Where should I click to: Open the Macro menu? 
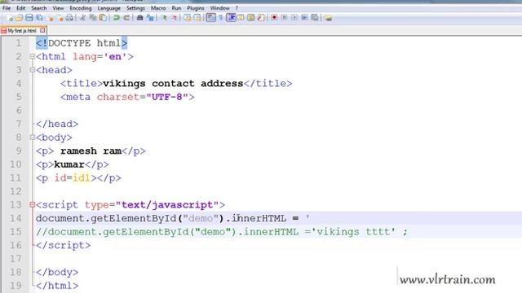click(158, 8)
